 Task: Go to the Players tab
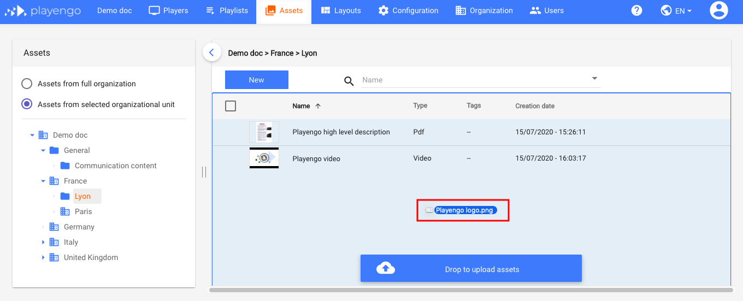168,10
